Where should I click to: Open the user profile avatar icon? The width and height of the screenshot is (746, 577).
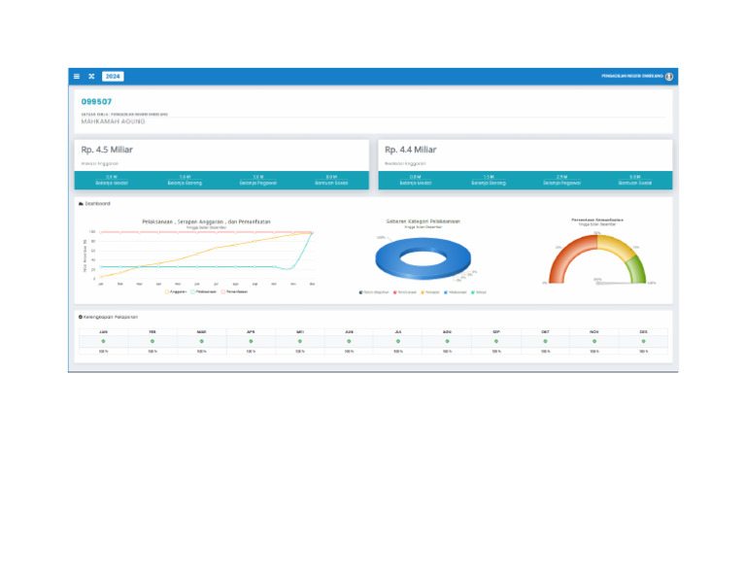click(x=669, y=76)
